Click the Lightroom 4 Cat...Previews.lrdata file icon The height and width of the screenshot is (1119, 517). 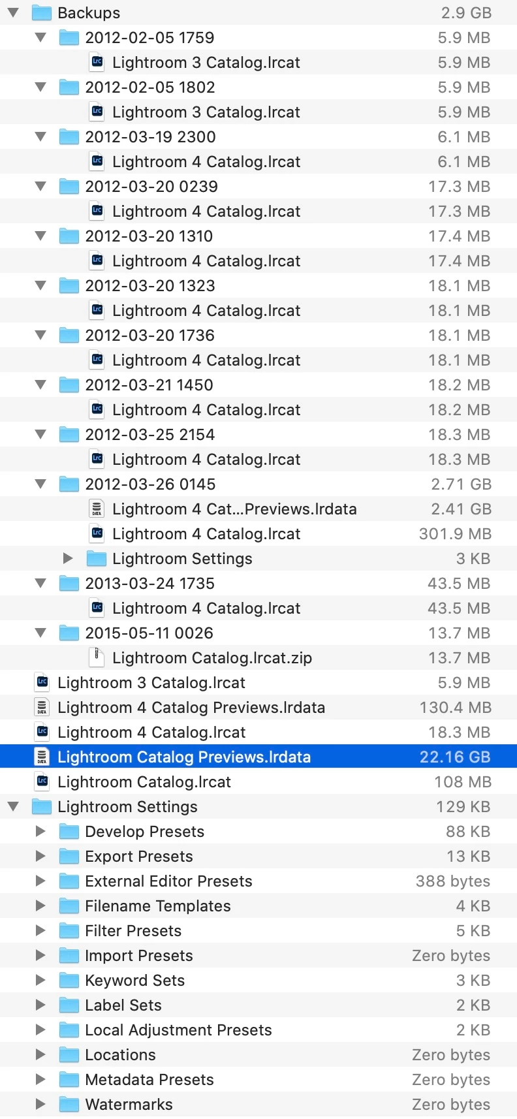click(97, 509)
